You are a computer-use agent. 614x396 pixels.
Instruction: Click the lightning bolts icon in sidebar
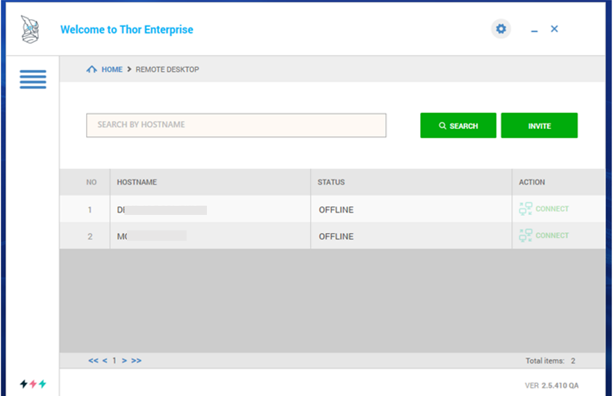(33, 384)
